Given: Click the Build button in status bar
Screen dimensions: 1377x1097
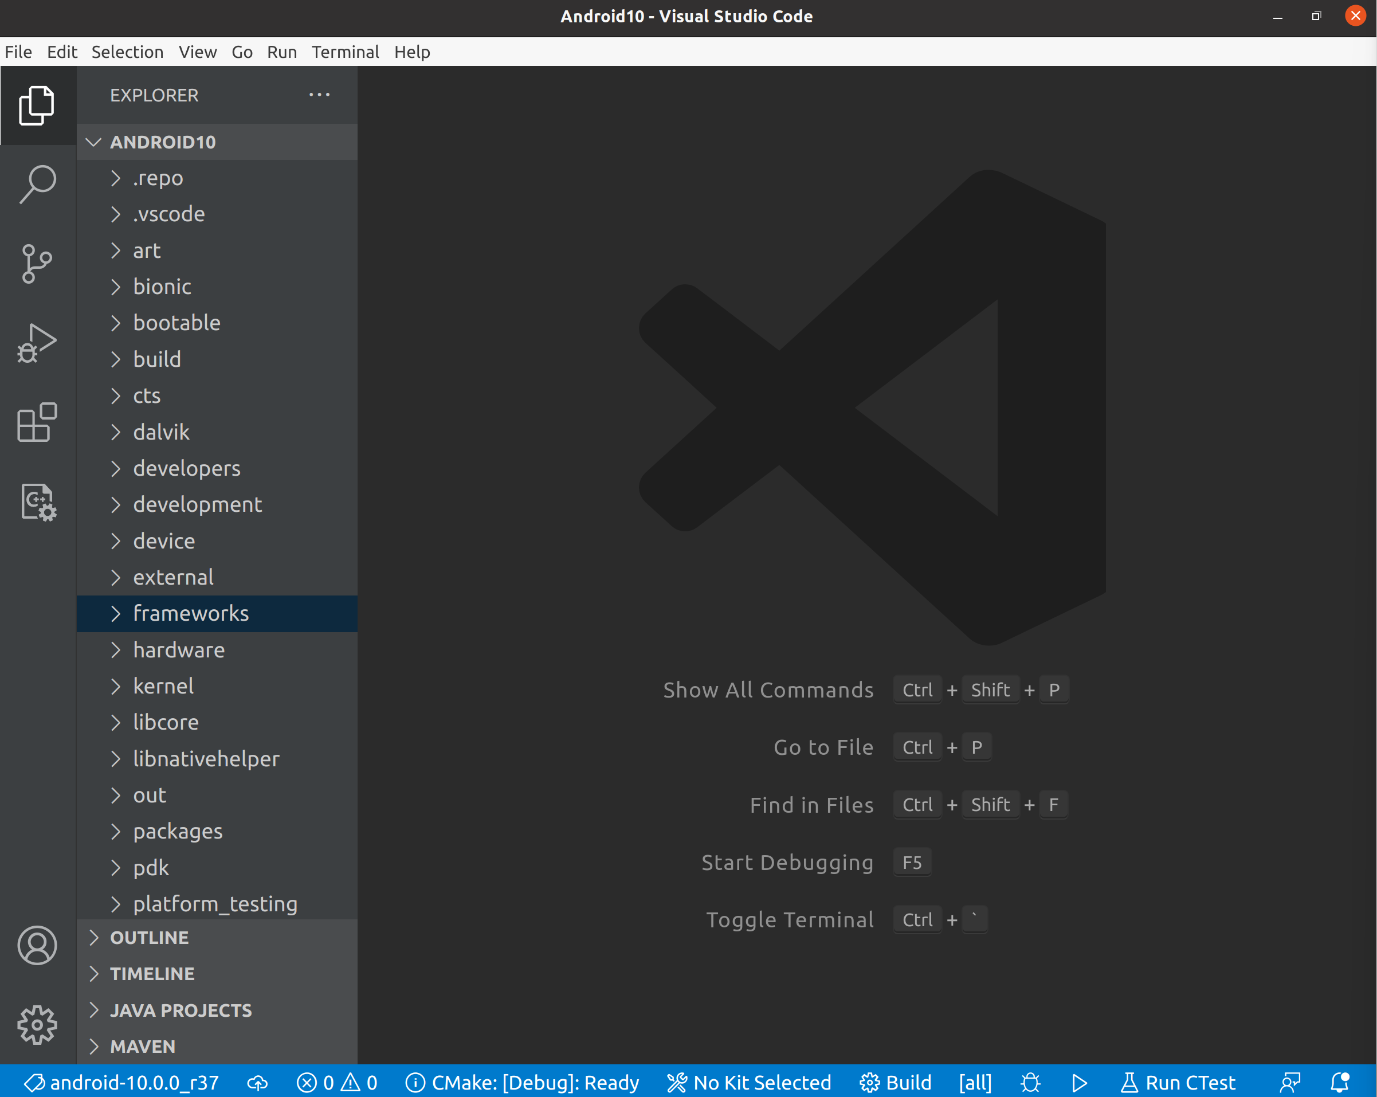Looking at the screenshot, I should (x=896, y=1082).
